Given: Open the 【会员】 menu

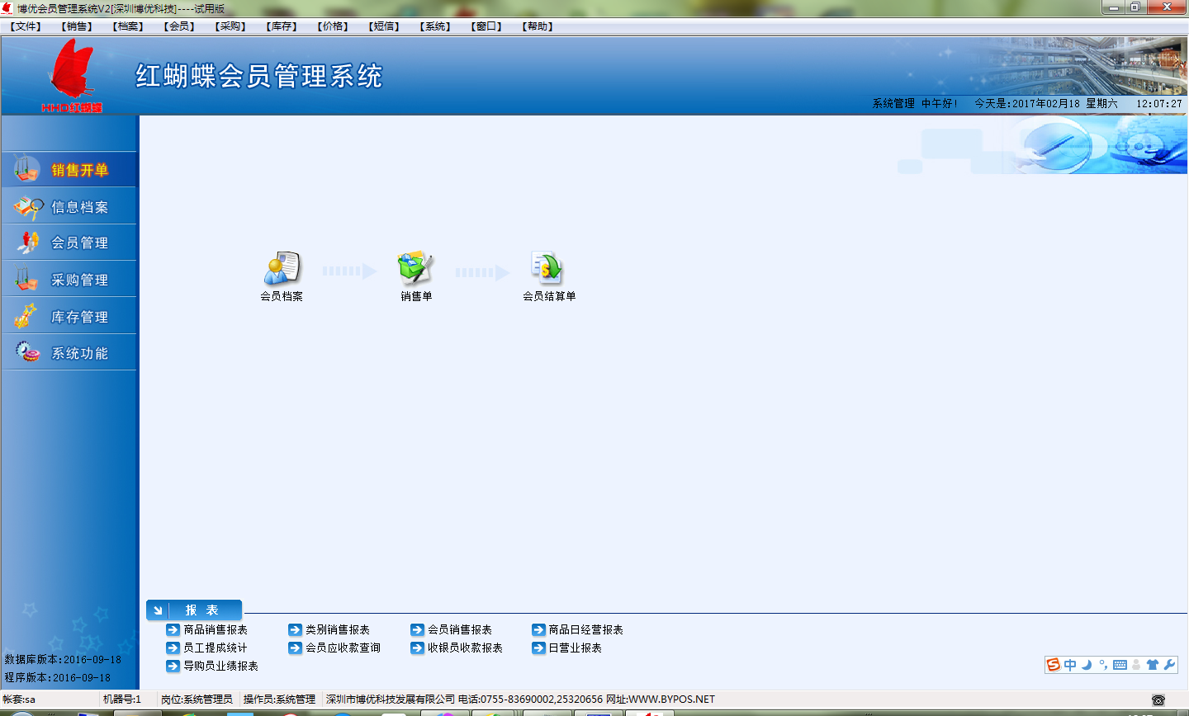Looking at the screenshot, I should [179, 26].
